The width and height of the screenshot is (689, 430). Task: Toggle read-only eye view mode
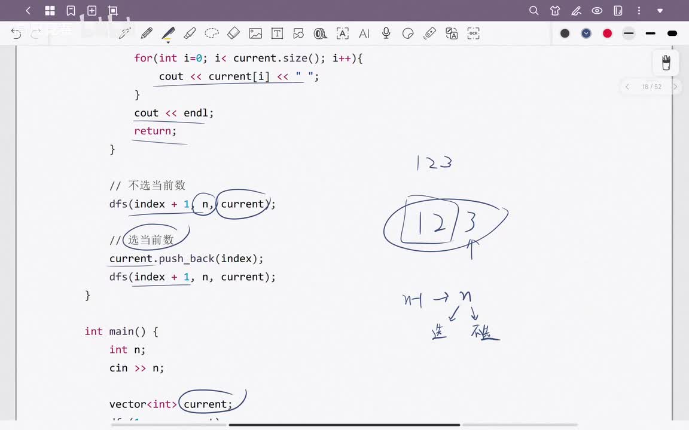pos(597,11)
